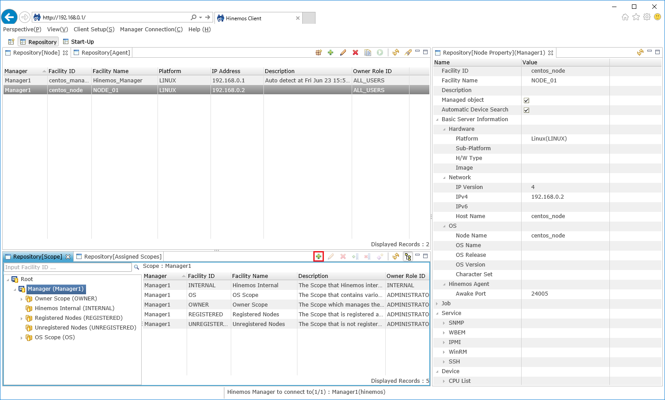Toggle the scope tree view button
665x400 pixels.
click(x=408, y=256)
